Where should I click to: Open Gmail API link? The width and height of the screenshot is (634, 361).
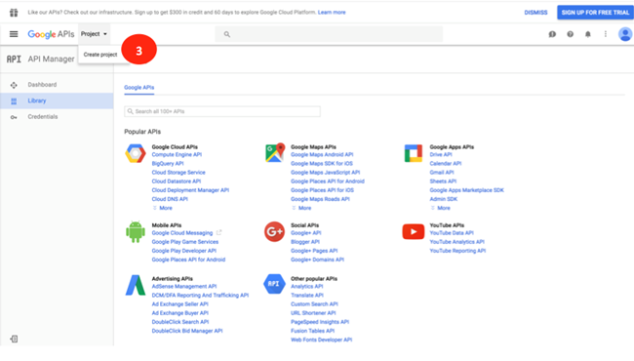[442, 173]
